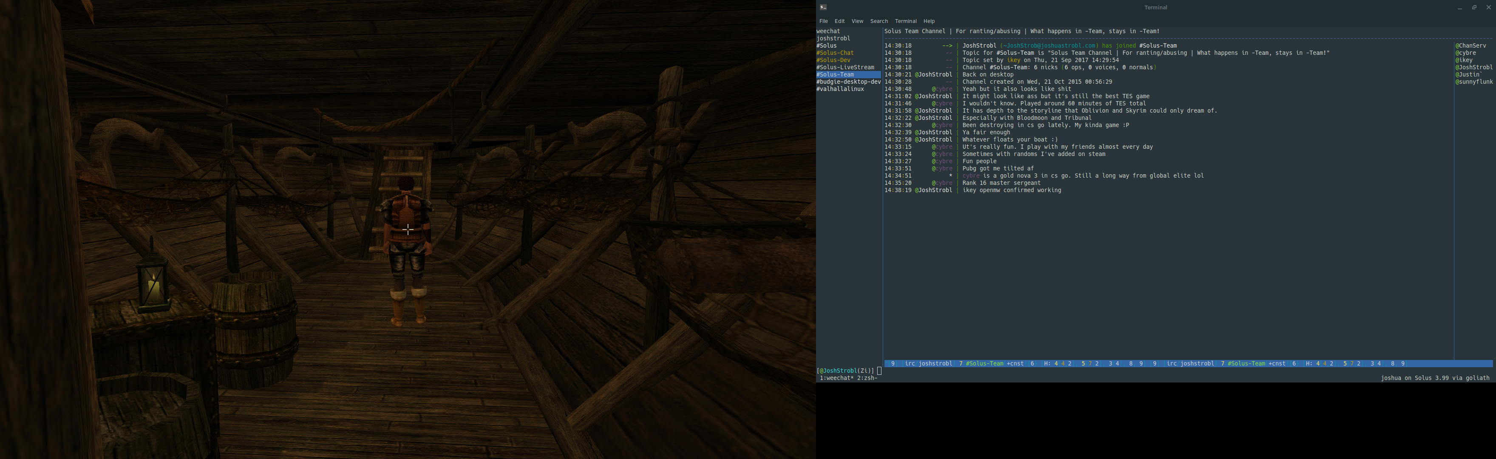
Task: Click the 'joshua on Solus 3.99 via goliath' status
Action: [1434, 378]
